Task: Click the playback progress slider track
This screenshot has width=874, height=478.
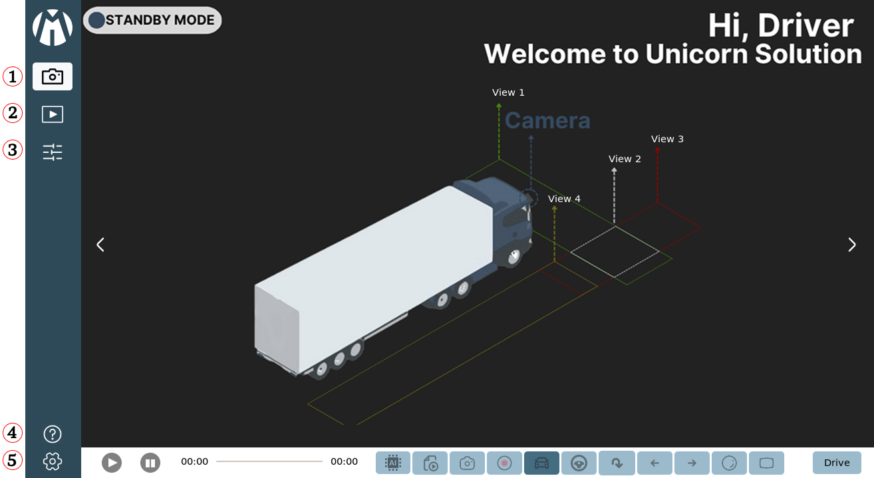Action: point(269,461)
